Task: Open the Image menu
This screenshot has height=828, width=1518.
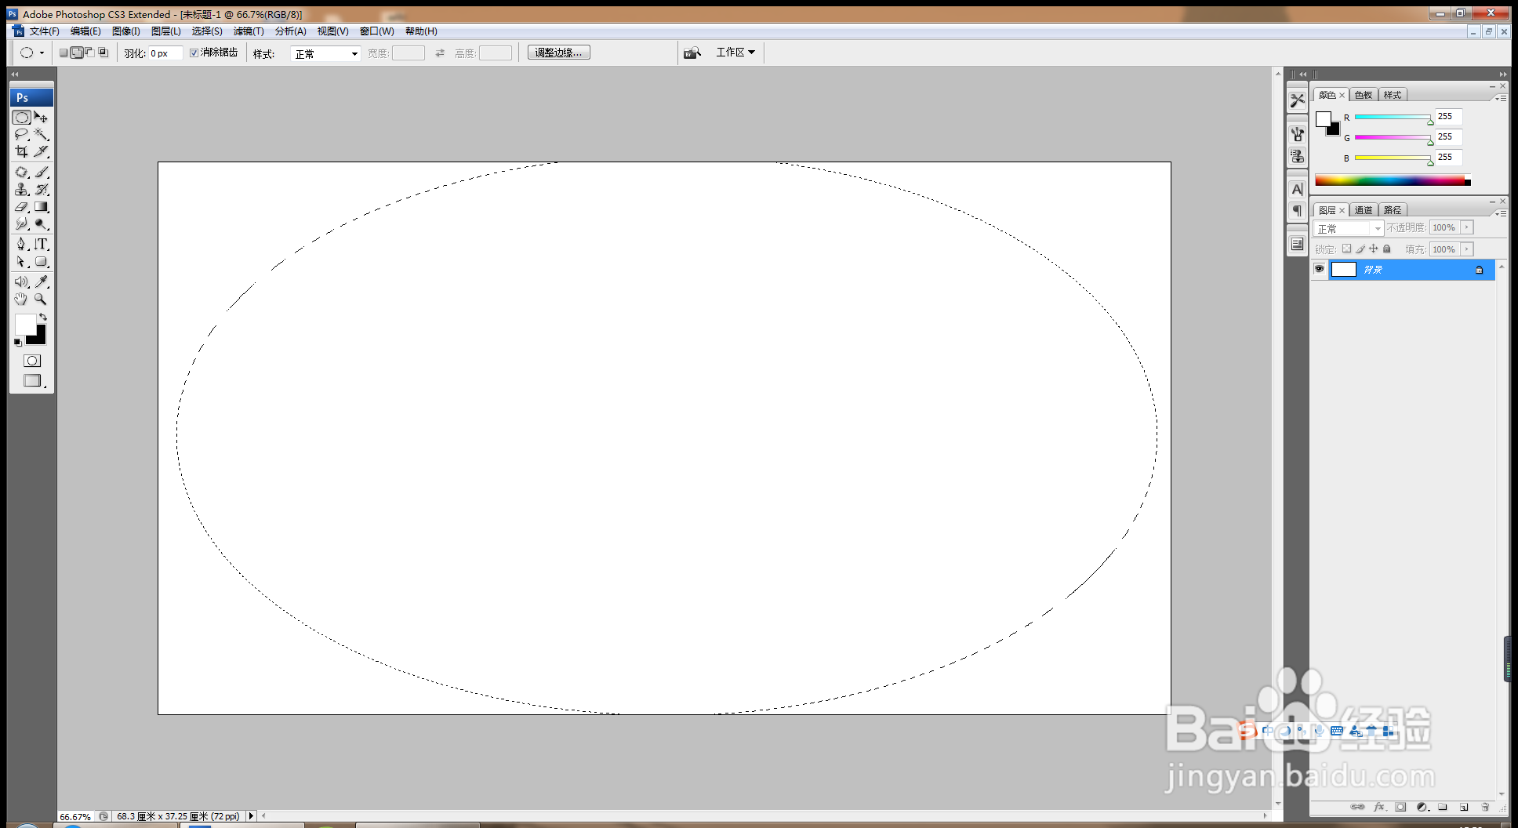Action: coord(126,31)
